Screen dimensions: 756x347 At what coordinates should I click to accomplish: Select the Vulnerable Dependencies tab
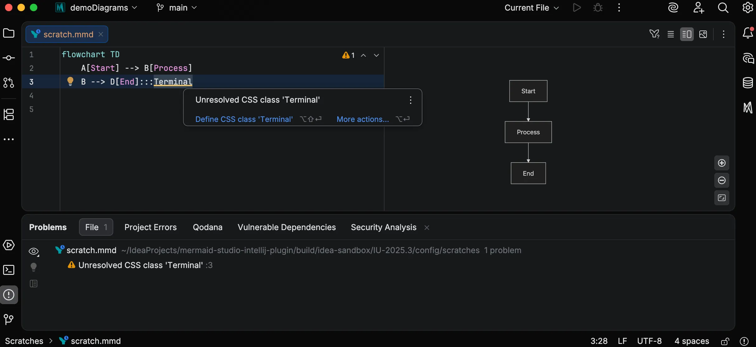(x=287, y=227)
